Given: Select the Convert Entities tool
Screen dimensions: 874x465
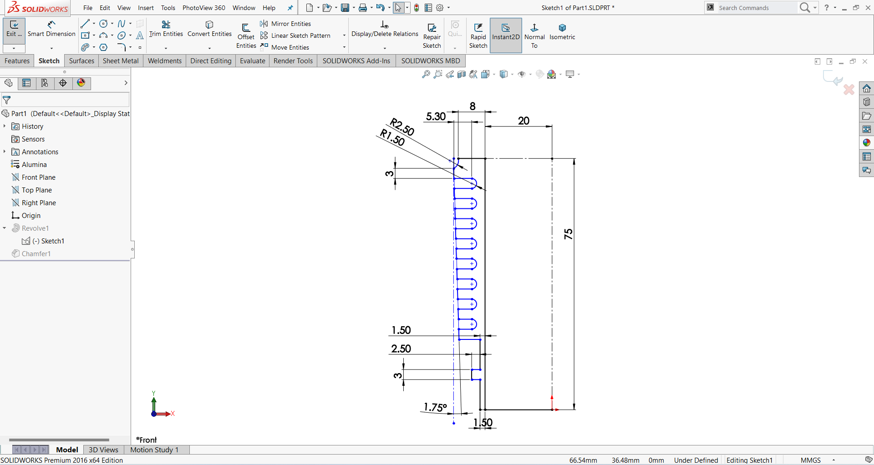Looking at the screenshot, I should (209, 29).
